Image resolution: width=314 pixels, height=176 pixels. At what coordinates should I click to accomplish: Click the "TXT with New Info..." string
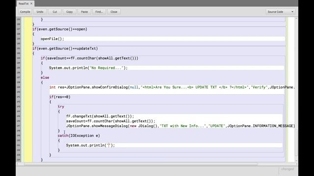tap(183, 126)
